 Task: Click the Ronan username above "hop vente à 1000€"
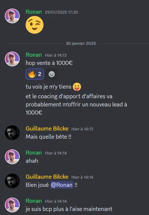click(34, 55)
